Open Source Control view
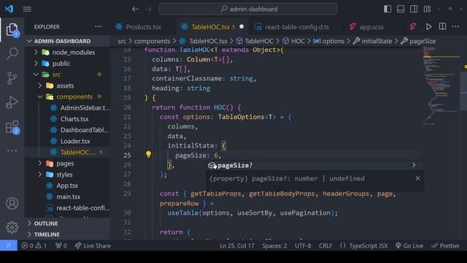Screen dimensions: 467x263 (12, 78)
